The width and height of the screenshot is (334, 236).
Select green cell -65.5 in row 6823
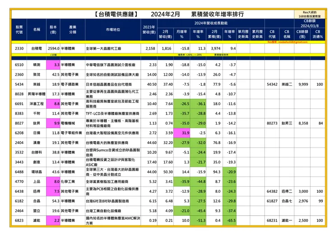tap(230, 221)
